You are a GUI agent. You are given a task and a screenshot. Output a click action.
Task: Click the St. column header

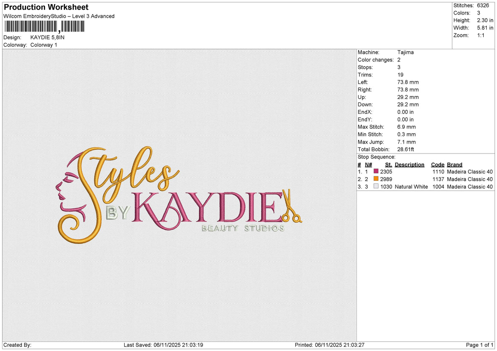click(388, 164)
